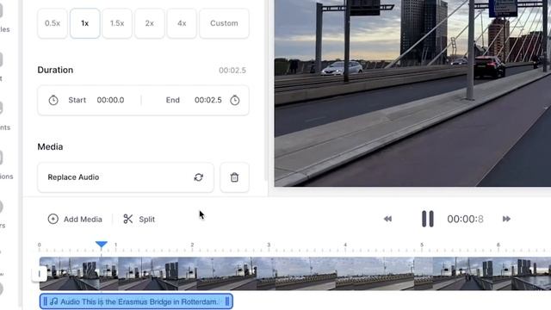551x310 pixels.
Task: Select the 1x speed option
Action: click(84, 23)
